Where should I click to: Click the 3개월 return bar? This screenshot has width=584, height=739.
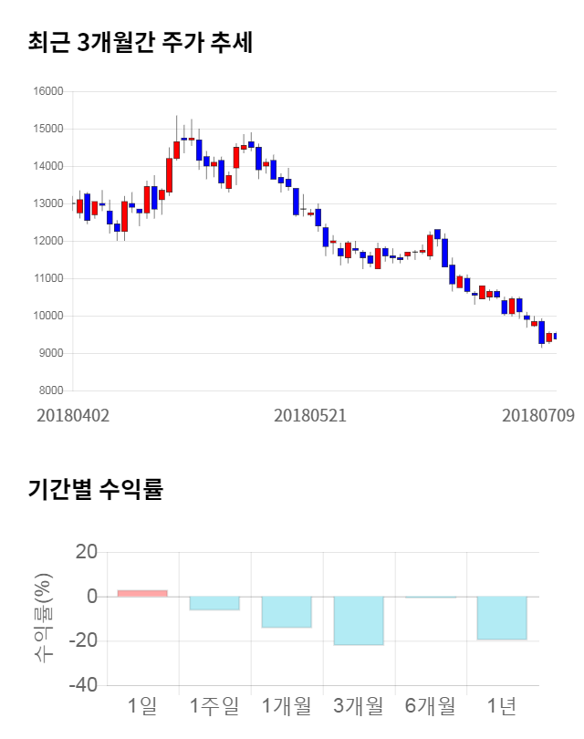pos(359,620)
